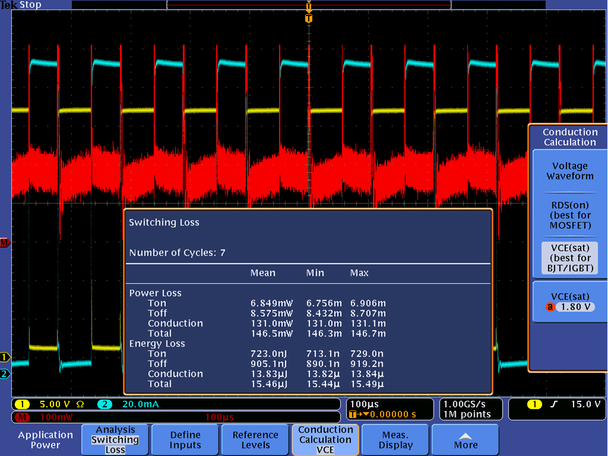Open Conduction Calculation VCE menu
608x456 pixels.
click(325, 440)
